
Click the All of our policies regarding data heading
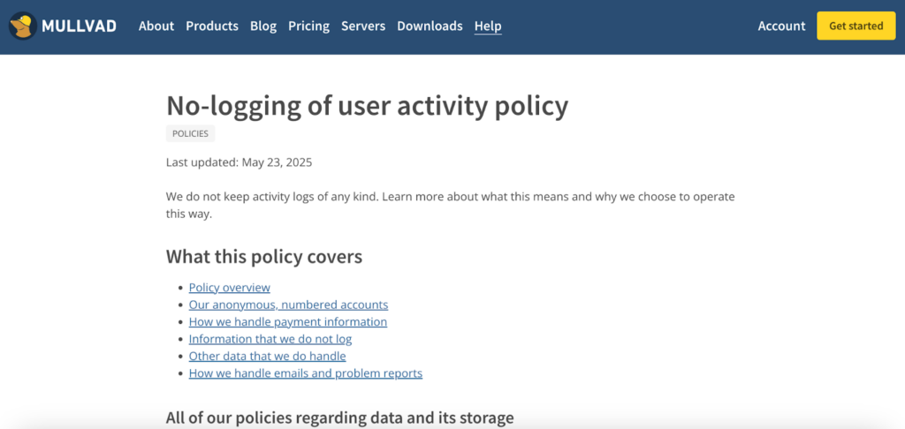click(x=340, y=418)
